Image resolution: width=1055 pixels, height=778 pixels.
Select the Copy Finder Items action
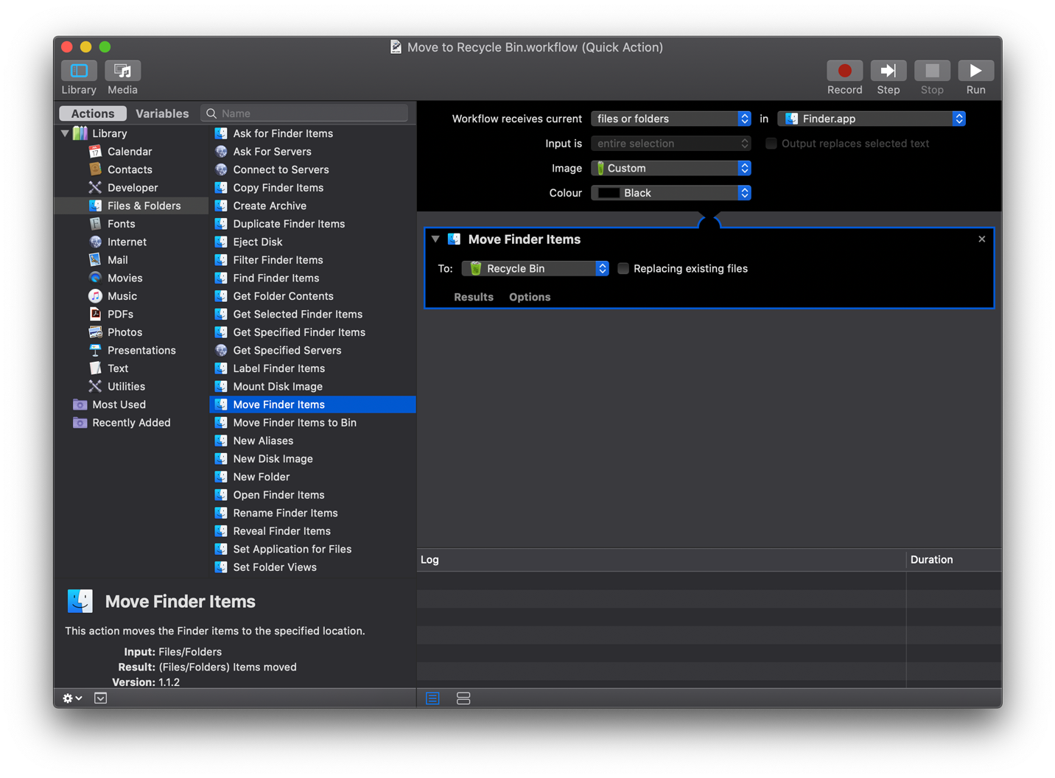[313, 187]
